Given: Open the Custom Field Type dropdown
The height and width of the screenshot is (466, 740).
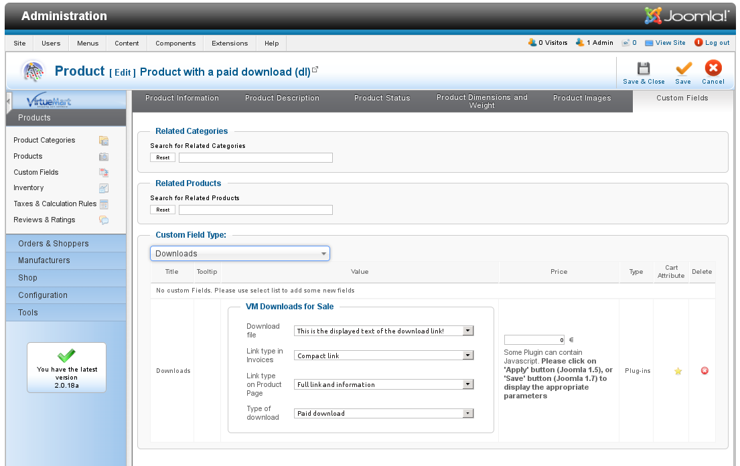Looking at the screenshot, I should pos(240,254).
